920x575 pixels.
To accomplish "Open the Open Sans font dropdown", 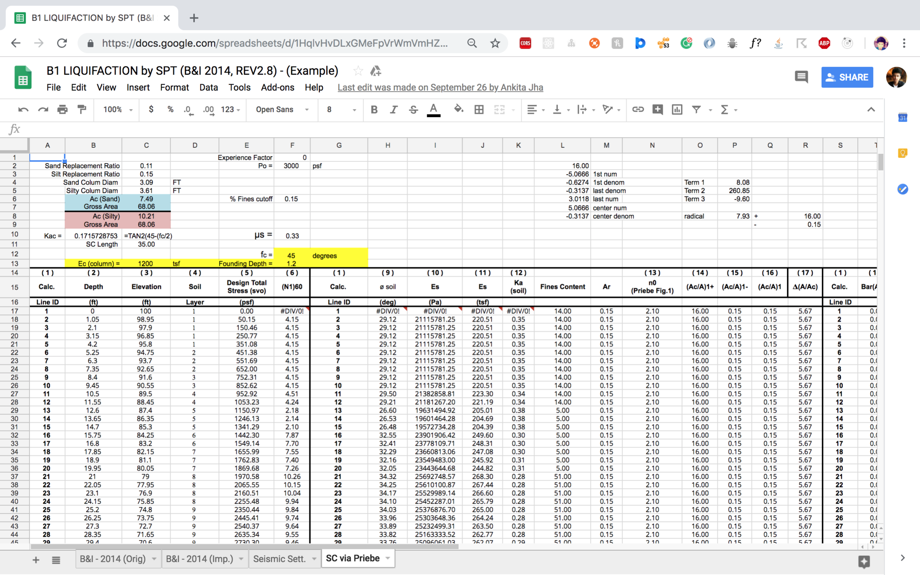I will [282, 110].
